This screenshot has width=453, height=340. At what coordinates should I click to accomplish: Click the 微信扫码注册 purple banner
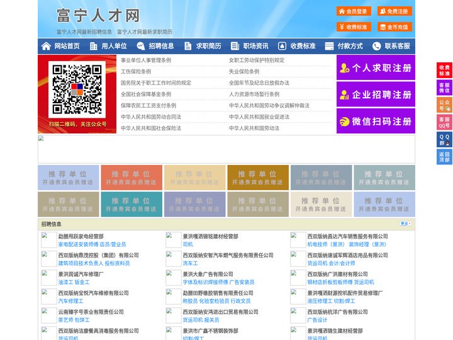click(x=376, y=121)
